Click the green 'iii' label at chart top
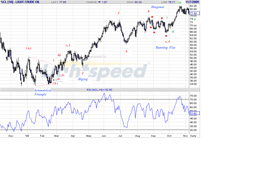273x179 pixels. point(180,3)
